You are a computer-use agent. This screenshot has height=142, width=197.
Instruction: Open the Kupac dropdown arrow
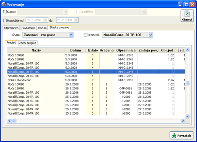click(x=66, y=12)
